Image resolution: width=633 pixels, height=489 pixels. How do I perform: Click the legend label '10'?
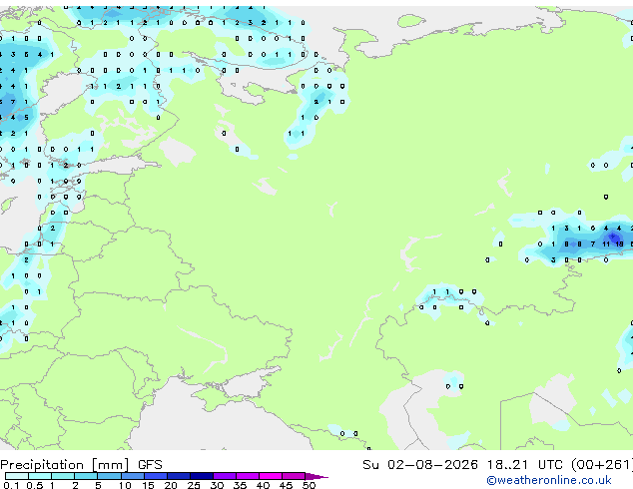point(125,485)
